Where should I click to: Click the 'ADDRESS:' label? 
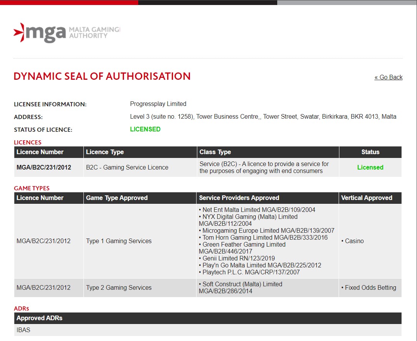(28, 117)
